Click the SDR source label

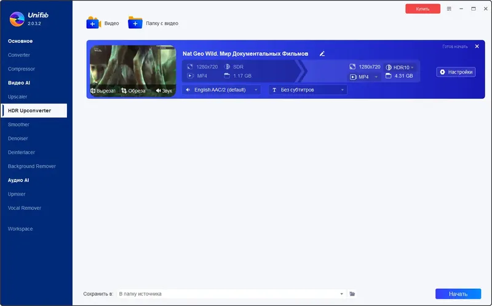238,67
